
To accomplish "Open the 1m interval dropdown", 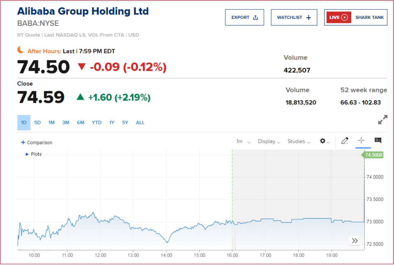I will coord(243,141).
